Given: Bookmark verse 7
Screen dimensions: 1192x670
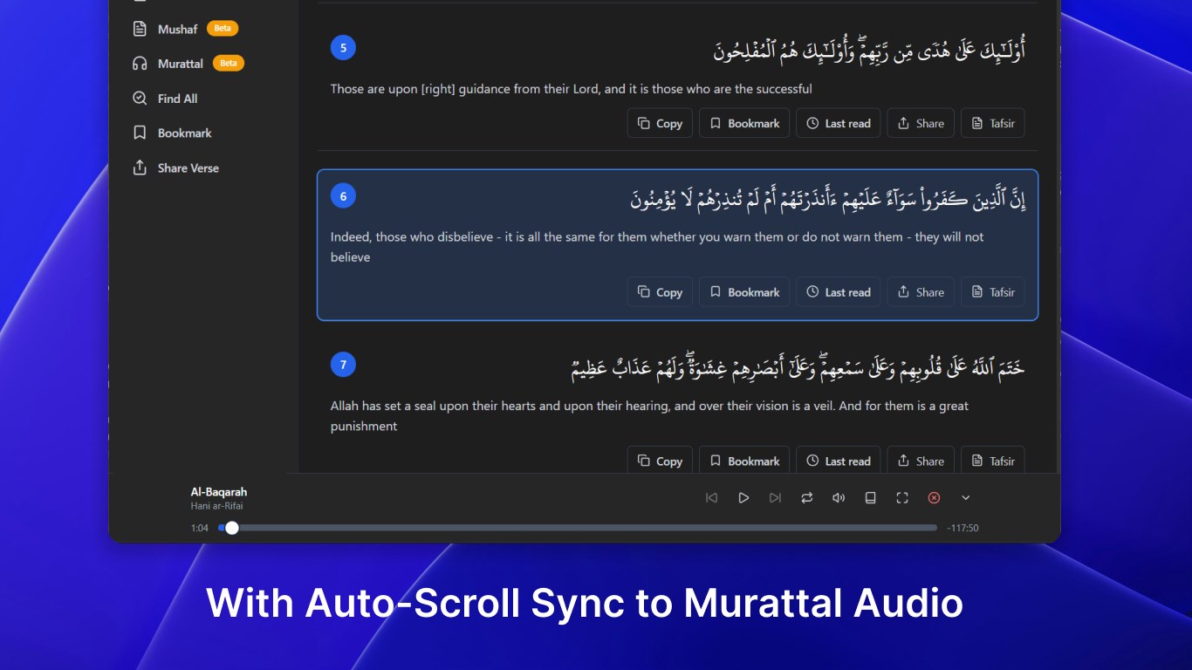Looking at the screenshot, I should 744,461.
